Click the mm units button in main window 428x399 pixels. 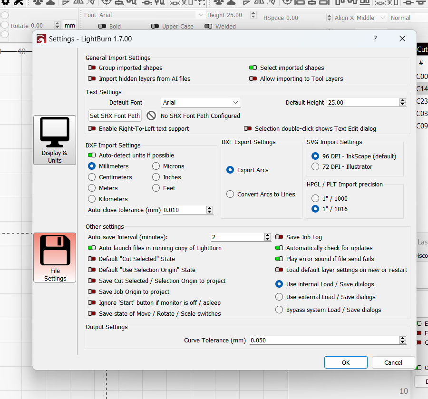click(x=70, y=26)
